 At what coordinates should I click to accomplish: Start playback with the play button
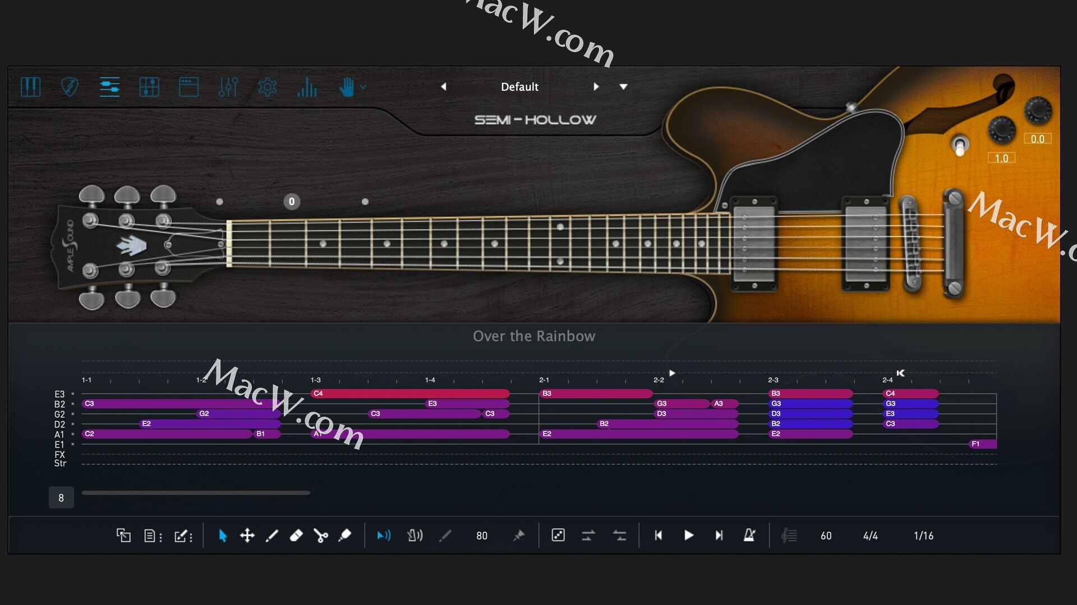coord(689,536)
